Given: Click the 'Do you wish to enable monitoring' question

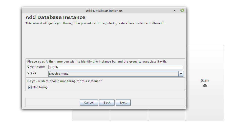Looking at the screenshot, I should 65,81.
